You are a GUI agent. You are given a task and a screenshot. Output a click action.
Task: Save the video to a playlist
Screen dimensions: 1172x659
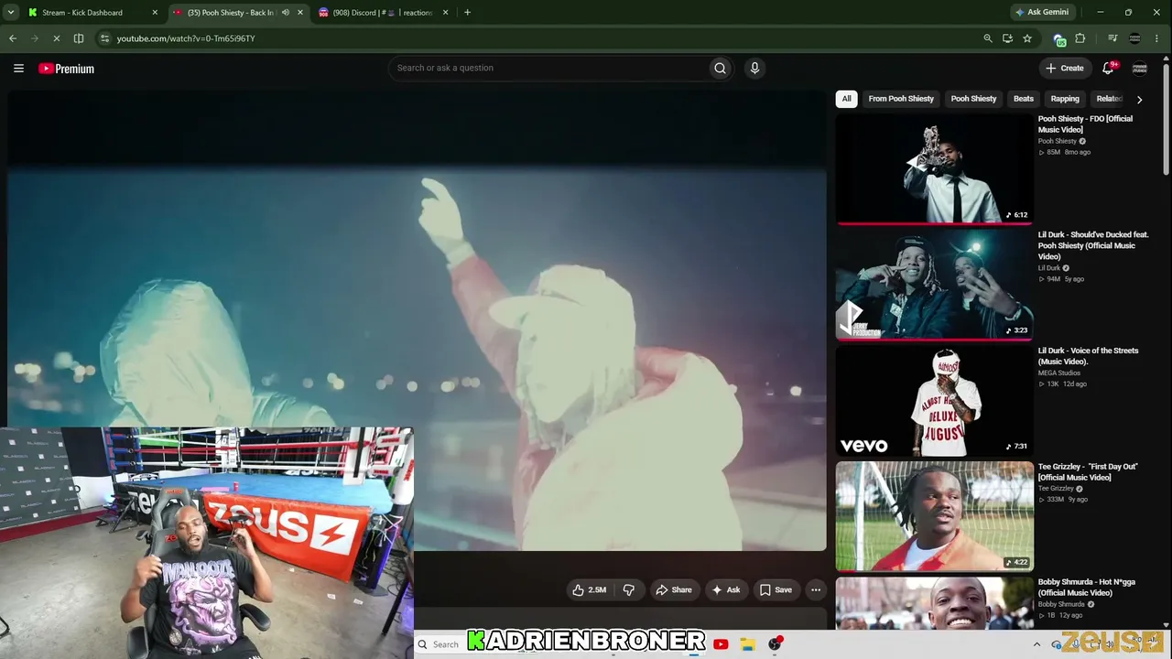776,590
